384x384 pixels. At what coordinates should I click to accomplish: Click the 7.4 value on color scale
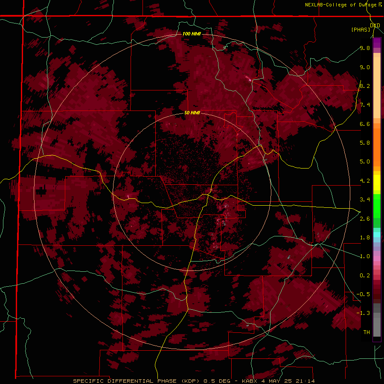pyautogui.click(x=365, y=105)
